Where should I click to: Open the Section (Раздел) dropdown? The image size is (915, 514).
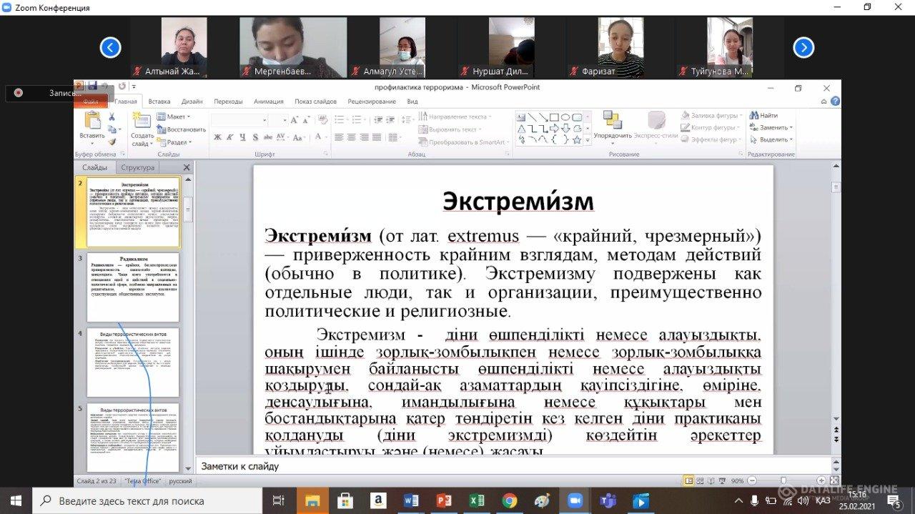[174, 142]
